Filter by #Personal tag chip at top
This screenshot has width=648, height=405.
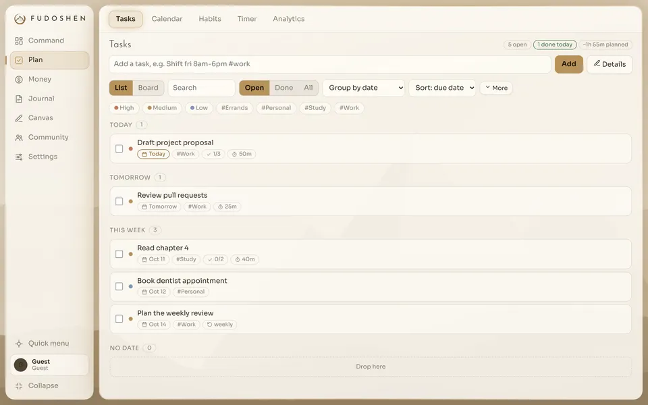pos(276,108)
